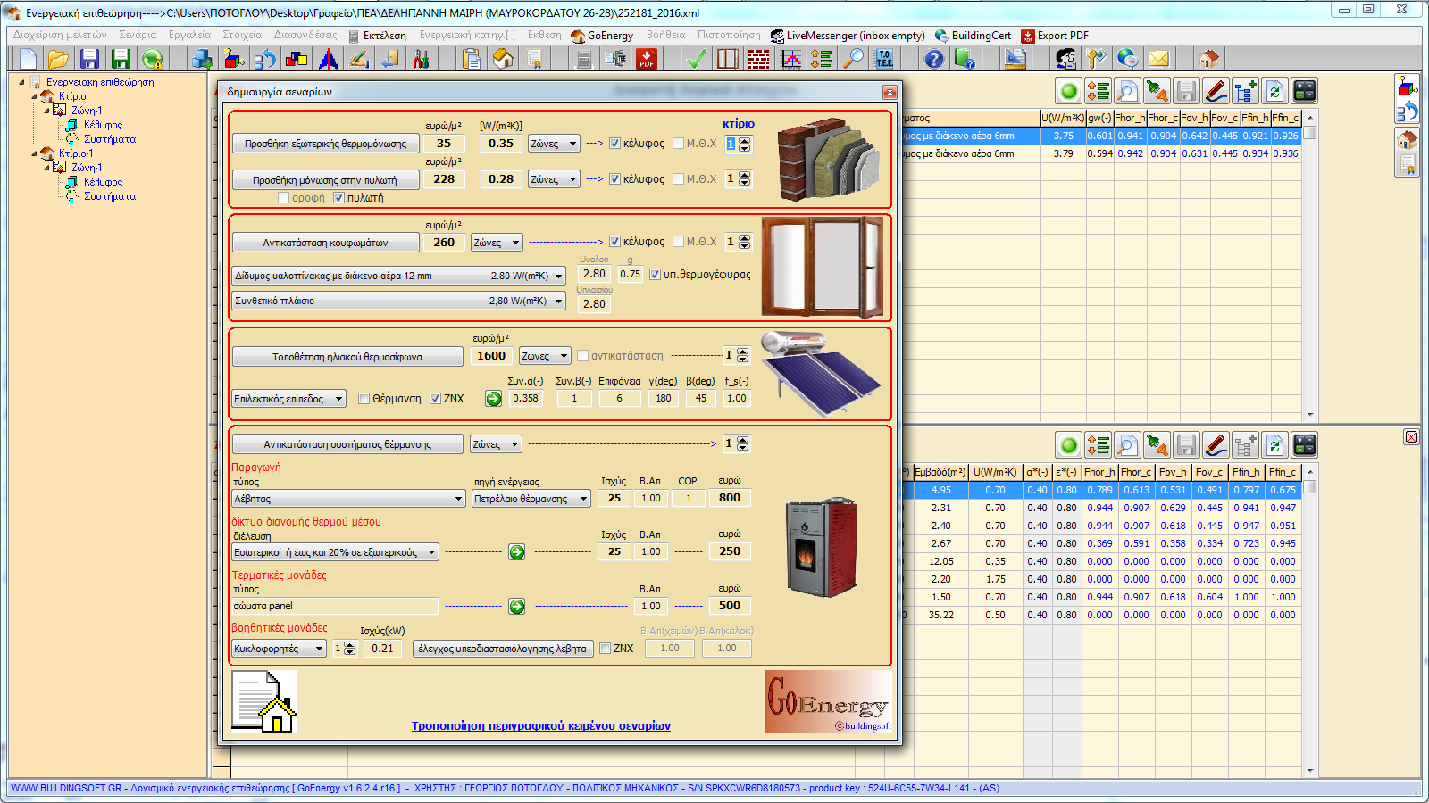Increase the κτίριο stepper for external insulation
Screen dimensions: 1429x803
[746, 139]
